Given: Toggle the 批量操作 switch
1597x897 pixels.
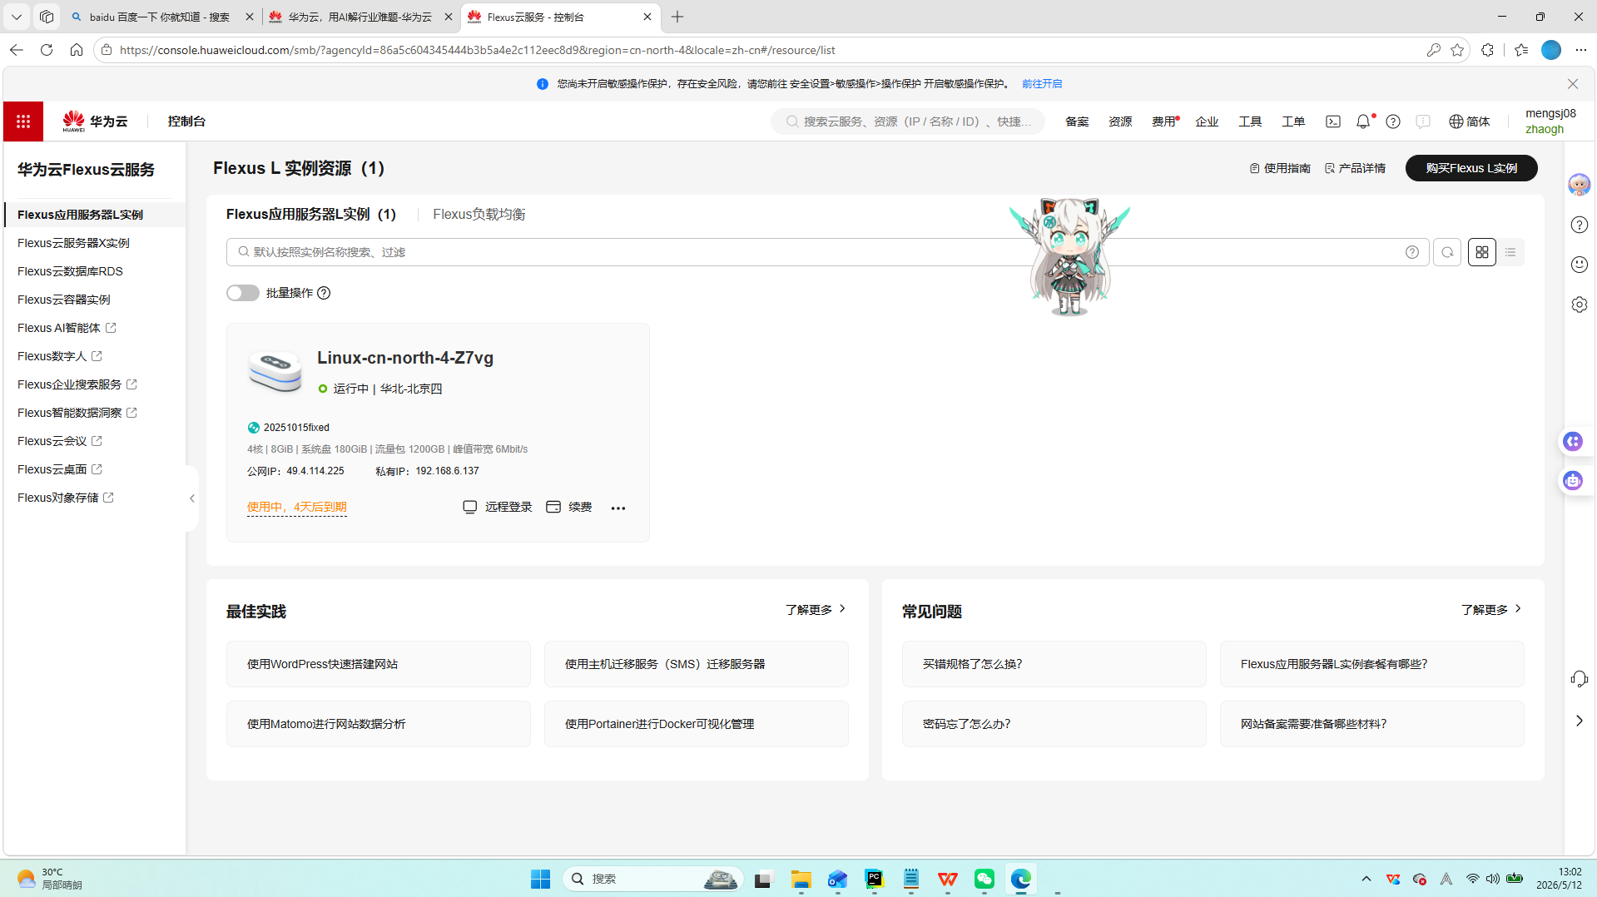Looking at the screenshot, I should pos(242,293).
